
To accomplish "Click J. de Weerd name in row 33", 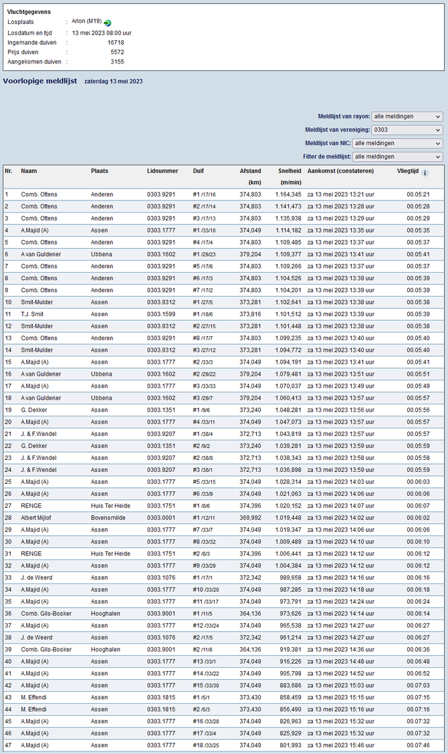I will tap(37, 578).
